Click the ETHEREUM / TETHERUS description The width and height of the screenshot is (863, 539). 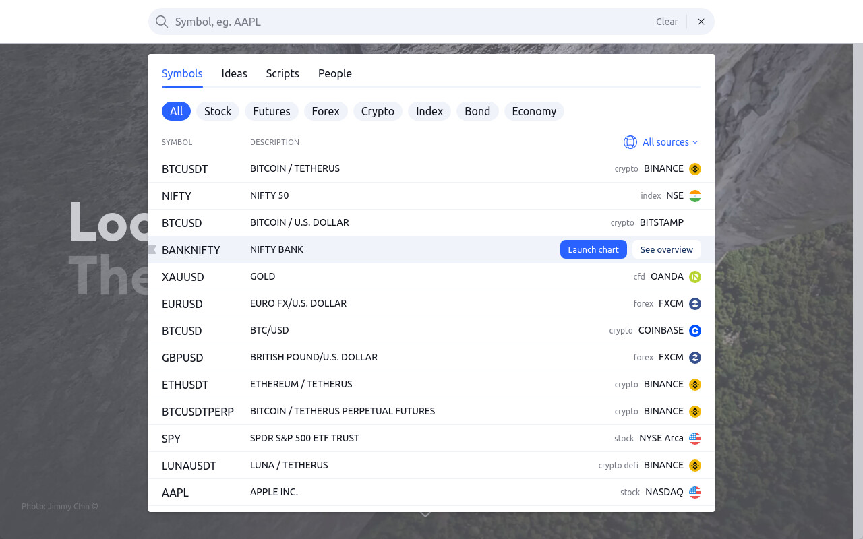[301, 384]
